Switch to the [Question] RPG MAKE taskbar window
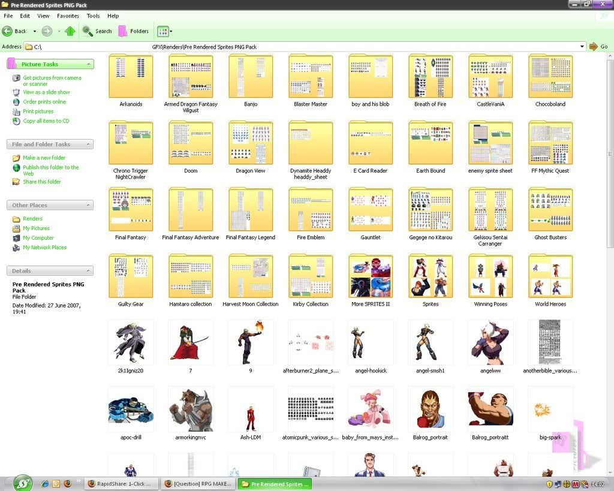 [198, 484]
